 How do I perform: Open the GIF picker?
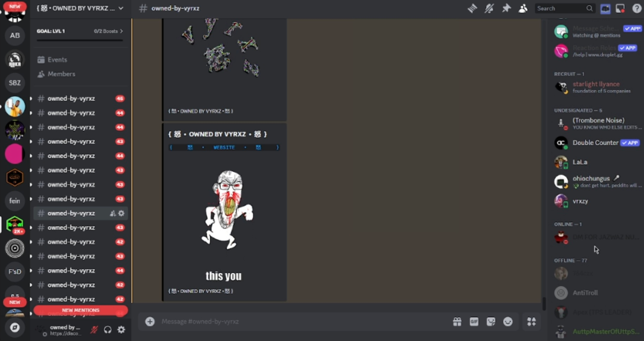[x=474, y=321]
